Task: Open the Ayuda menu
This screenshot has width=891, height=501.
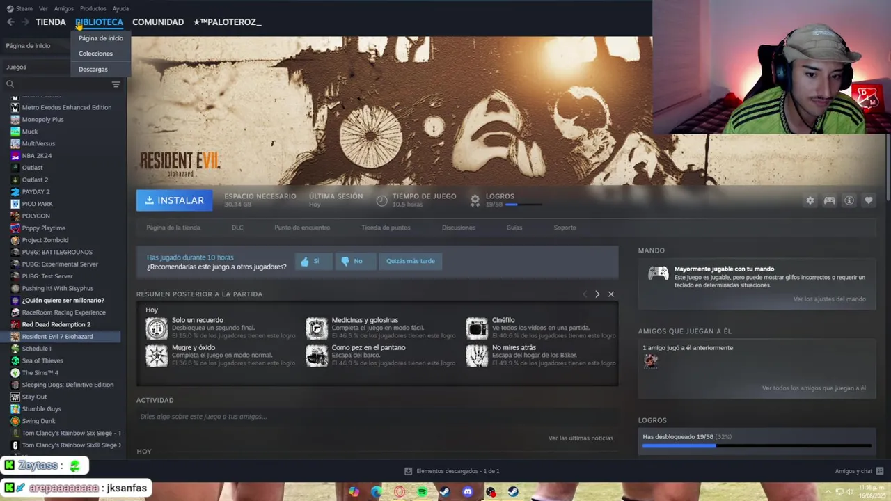Action: (x=120, y=8)
